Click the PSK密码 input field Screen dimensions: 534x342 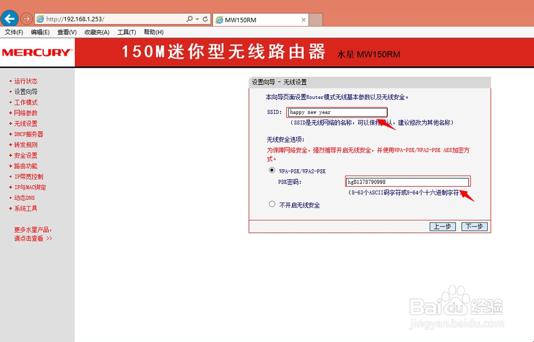(x=407, y=182)
